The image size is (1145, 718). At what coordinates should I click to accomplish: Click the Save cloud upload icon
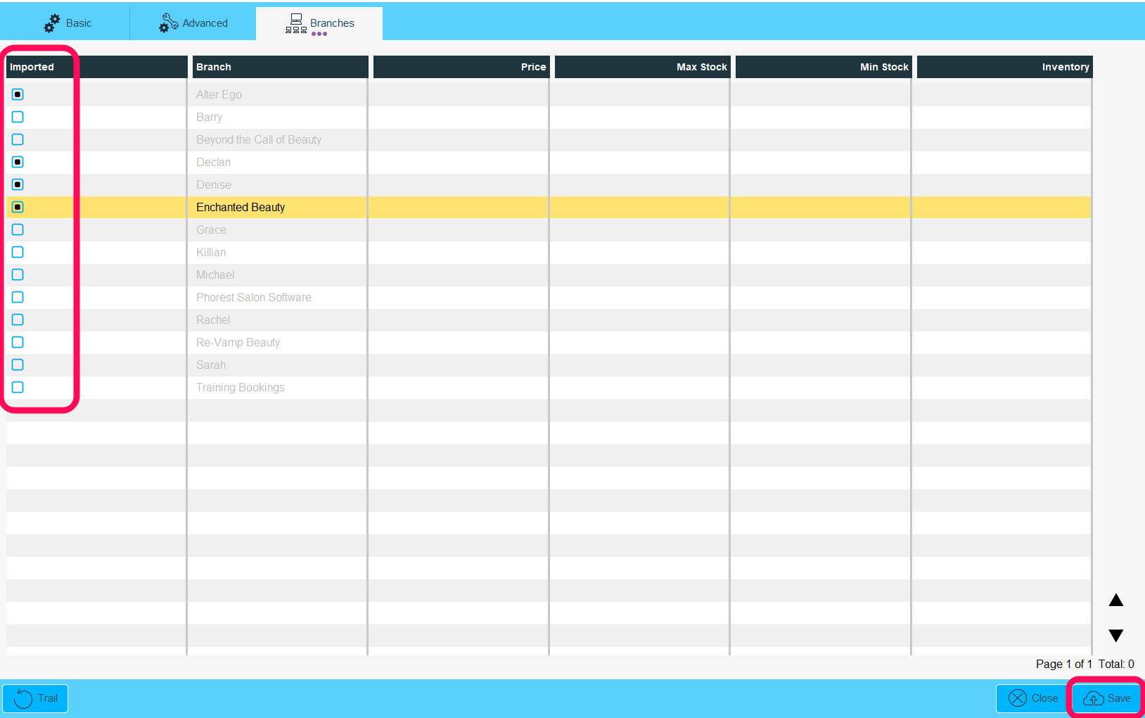tap(1093, 698)
